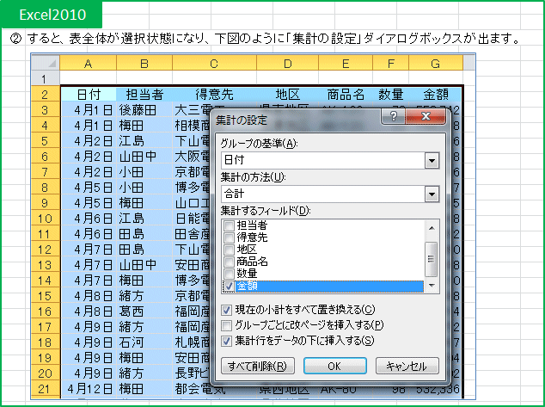Click the 商品名 header cell
The height and width of the screenshot is (407, 545).
[x=346, y=95]
